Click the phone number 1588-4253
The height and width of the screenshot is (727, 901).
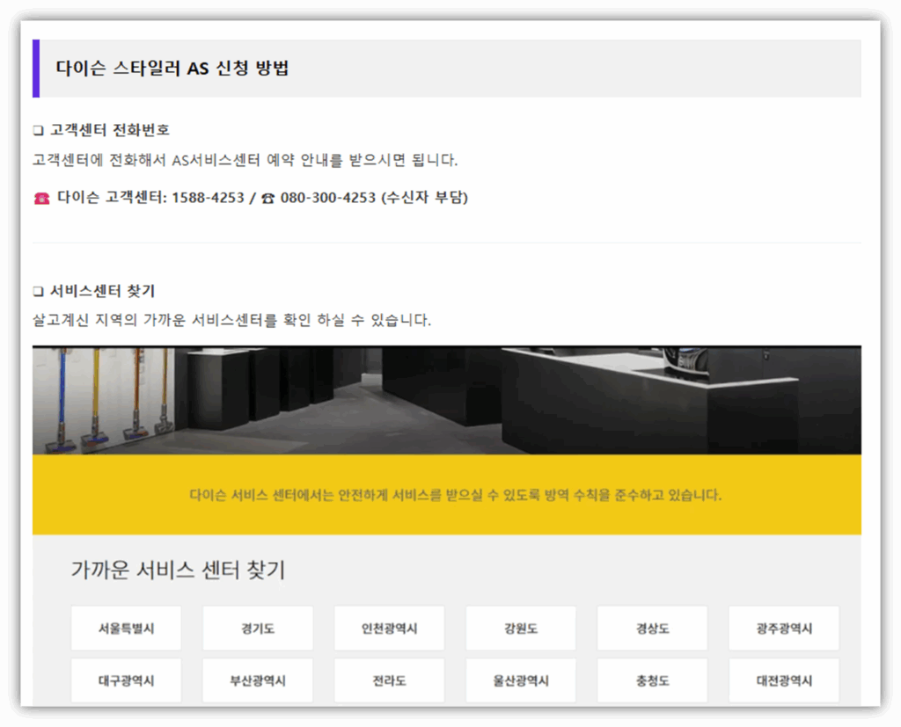coord(208,198)
